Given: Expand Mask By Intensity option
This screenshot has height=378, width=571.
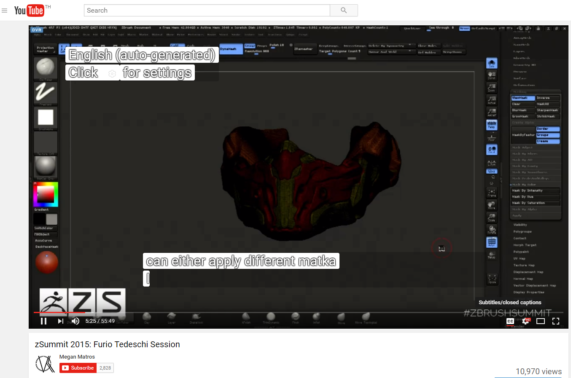Looking at the screenshot, I should pos(536,191).
